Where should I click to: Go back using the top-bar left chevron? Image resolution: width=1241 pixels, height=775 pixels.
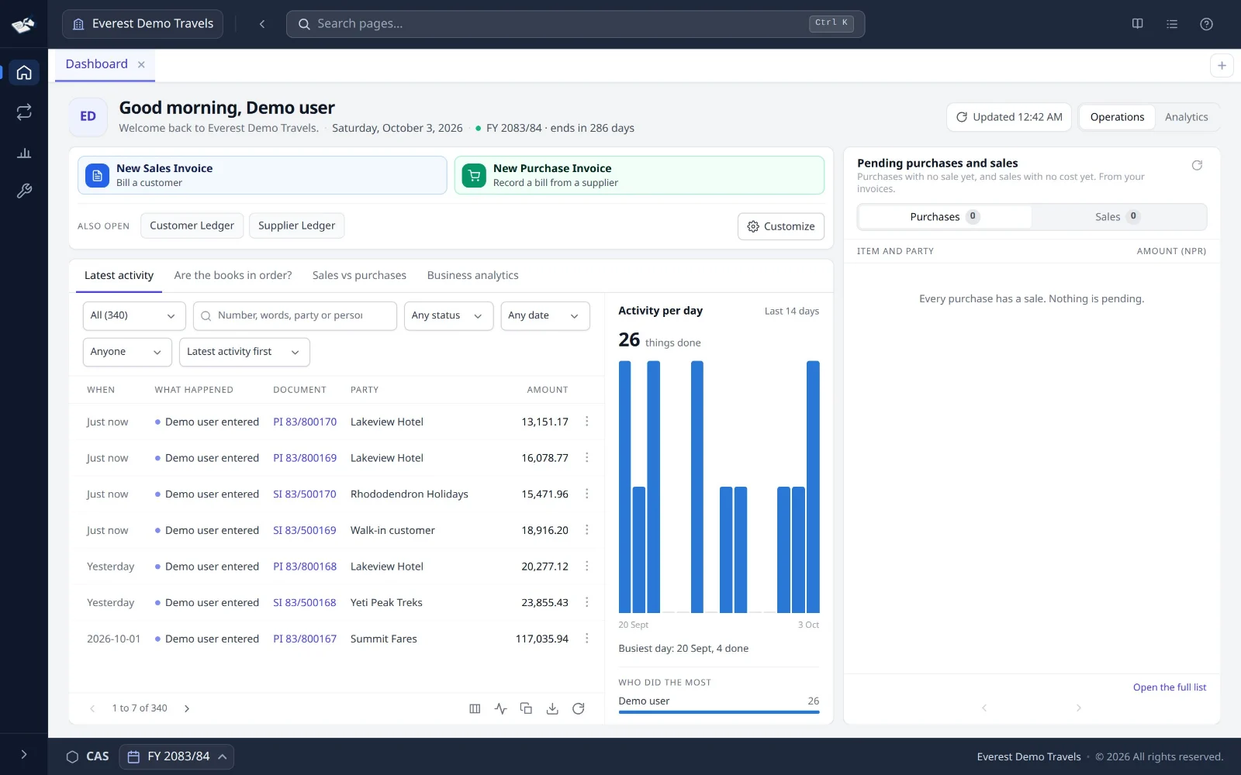262,24
